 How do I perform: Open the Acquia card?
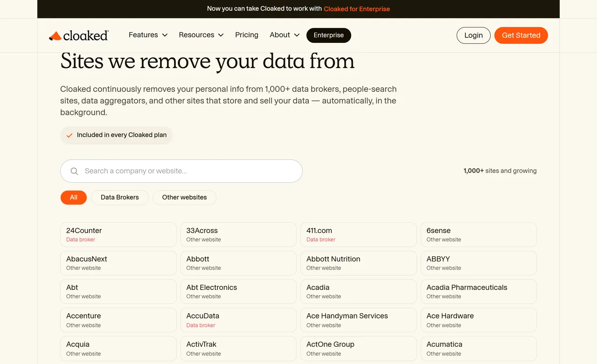(118, 348)
